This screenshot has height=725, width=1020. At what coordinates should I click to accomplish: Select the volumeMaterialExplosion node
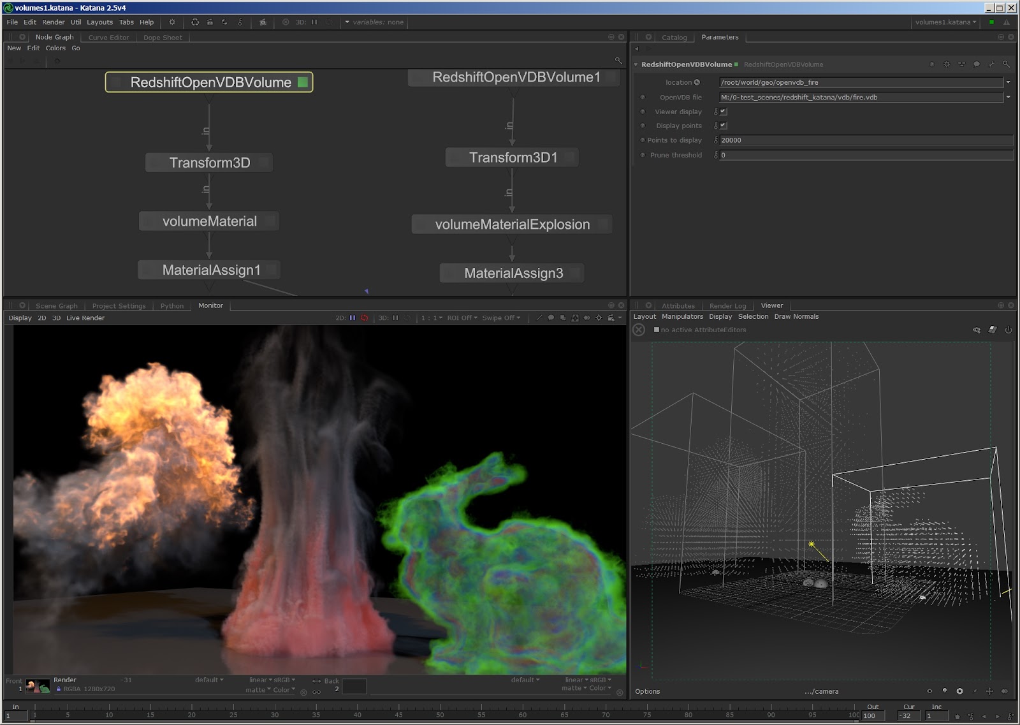click(512, 224)
